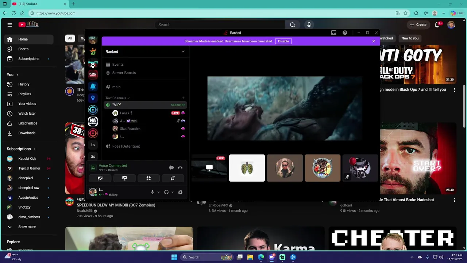Open YouTube hamburger guide menu
Image resolution: width=467 pixels, height=263 pixels.
[10, 25]
